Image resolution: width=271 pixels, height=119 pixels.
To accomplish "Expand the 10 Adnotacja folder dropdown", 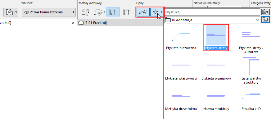I will 212,20.
